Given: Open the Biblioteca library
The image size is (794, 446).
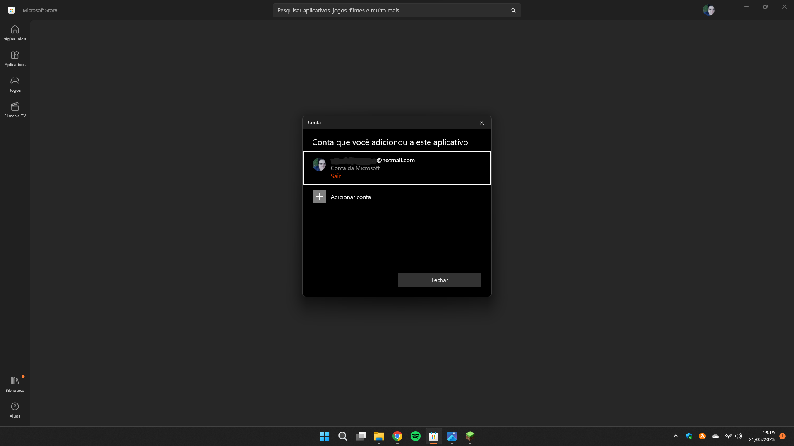Looking at the screenshot, I should click(15, 384).
